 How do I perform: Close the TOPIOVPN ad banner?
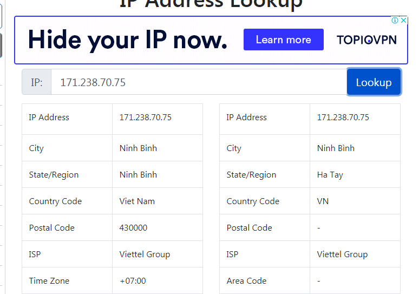[404, 21]
